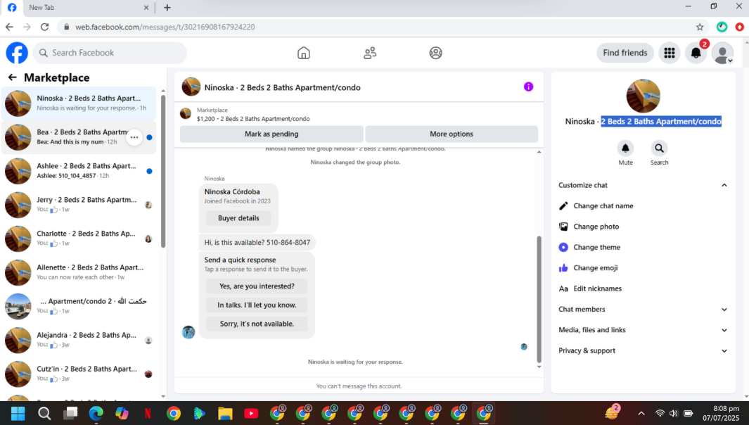Send quick reply 'Yes, are you interested?'
This screenshot has height=425, width=749.
(x=257, y=286)
